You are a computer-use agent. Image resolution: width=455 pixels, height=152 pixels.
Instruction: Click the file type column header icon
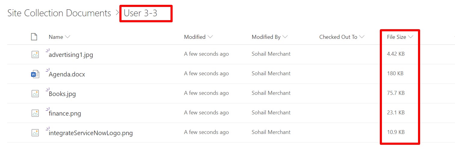point(34,37)
